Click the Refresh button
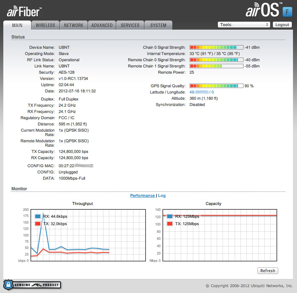297x293 pixels. click(268, 271)
